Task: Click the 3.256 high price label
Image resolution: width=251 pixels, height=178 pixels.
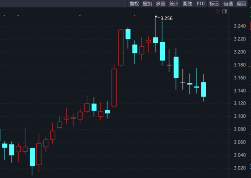Action: click(166, 19)
